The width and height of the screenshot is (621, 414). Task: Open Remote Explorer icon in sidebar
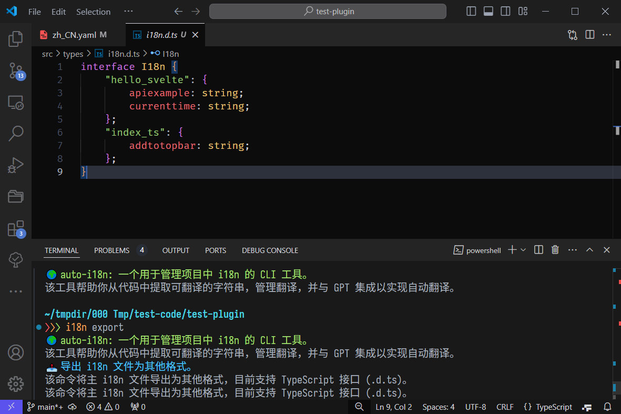click(16, 102)
